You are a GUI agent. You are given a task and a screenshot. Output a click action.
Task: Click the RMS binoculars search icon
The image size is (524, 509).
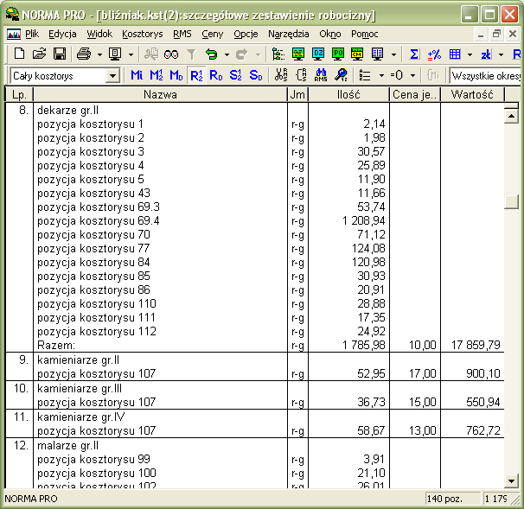[x=321, y=75]
